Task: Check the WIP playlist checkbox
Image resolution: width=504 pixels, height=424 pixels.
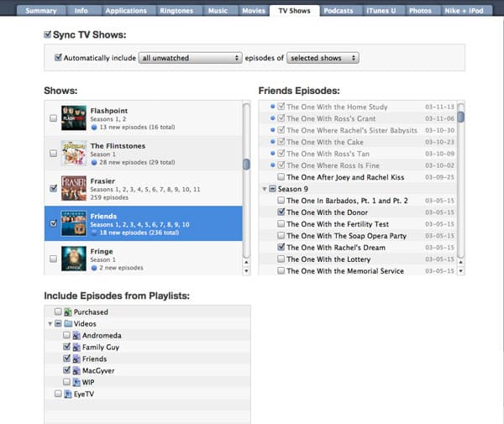Action: (66, 382)
